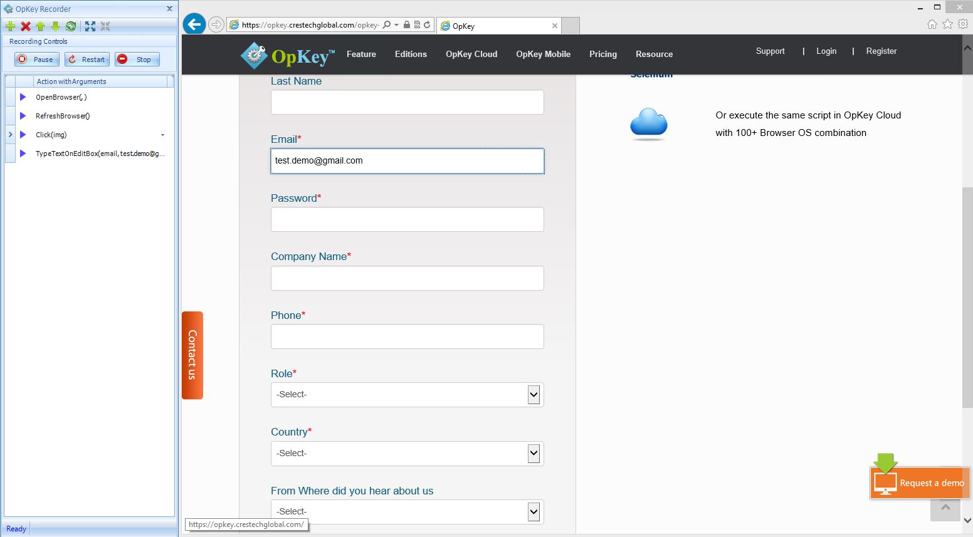Move step up with green up arrow
Image resolution: width=973 pixels, height=537 pixels.
pyautogui.click(x=41, y=26)
